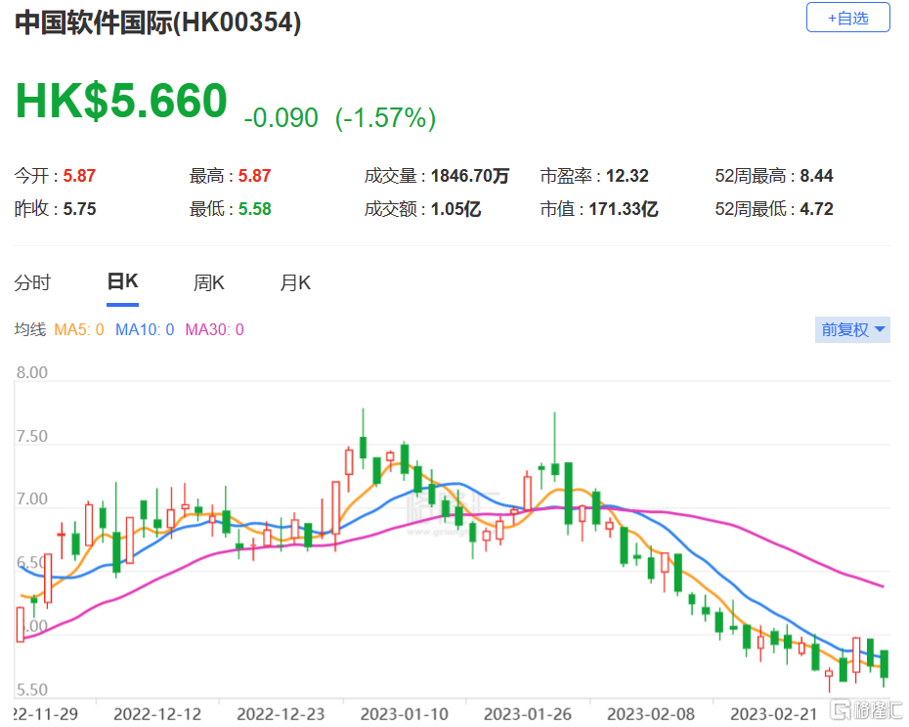Image resolution: width=909 pixels, height=727 pixels.
Task: Show the 月K monthly chart tab
Action: click(x=295, y=283)
